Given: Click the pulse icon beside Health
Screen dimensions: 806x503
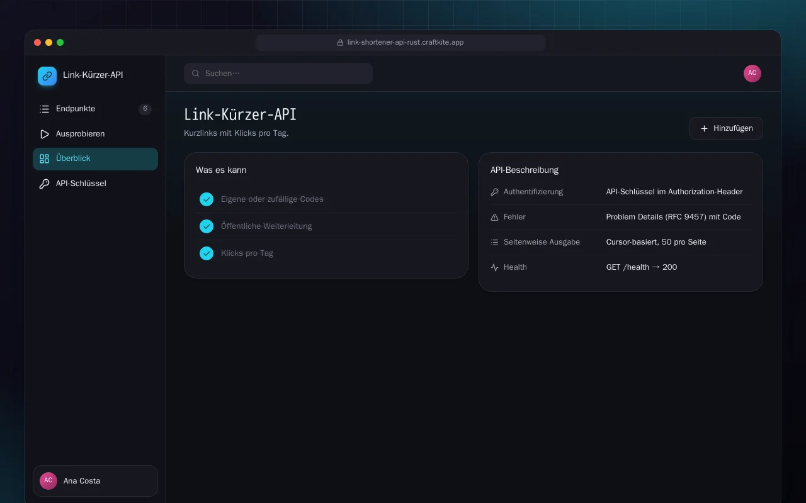Looking at the screenshot, I should pos(494,267).
